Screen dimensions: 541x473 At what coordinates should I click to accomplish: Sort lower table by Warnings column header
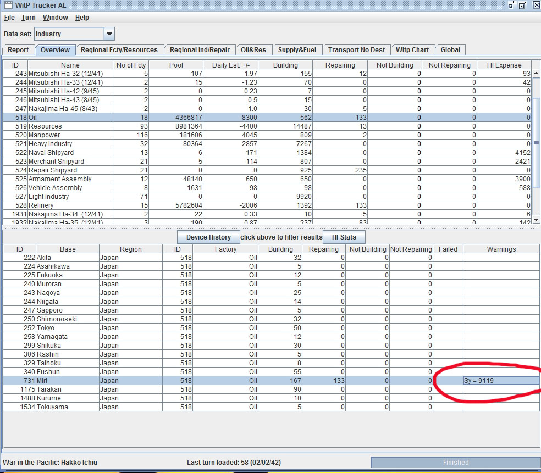[x=501, y=249]
